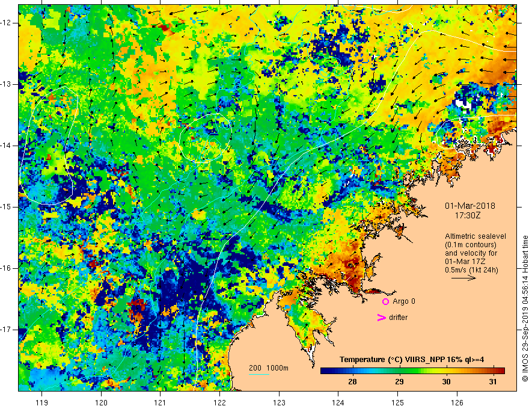Screen dimensions: 529x409
Task: Click longitude axis label 123
Action: [279, 402]
